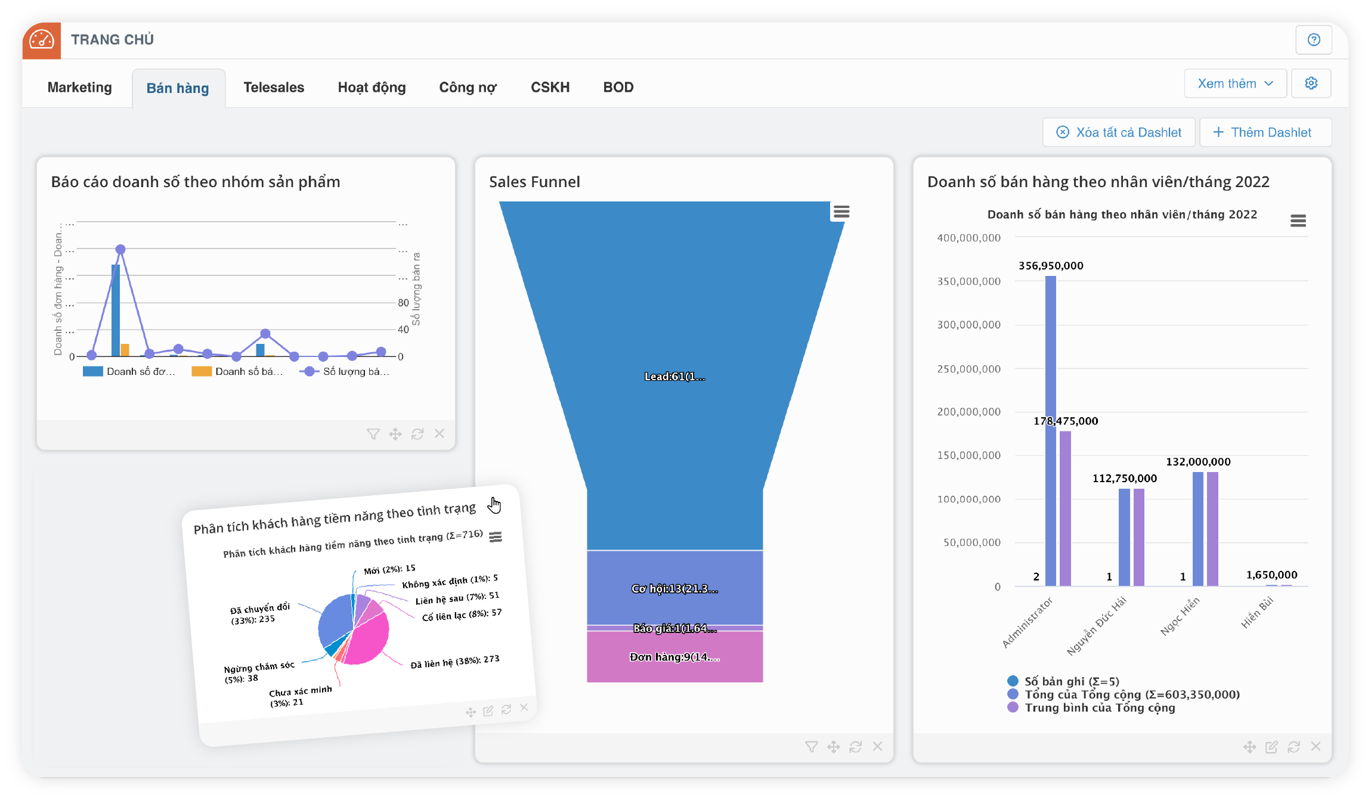
Task: Toggle 'Số lượng bá...' line legend
Action: [355, 371]
